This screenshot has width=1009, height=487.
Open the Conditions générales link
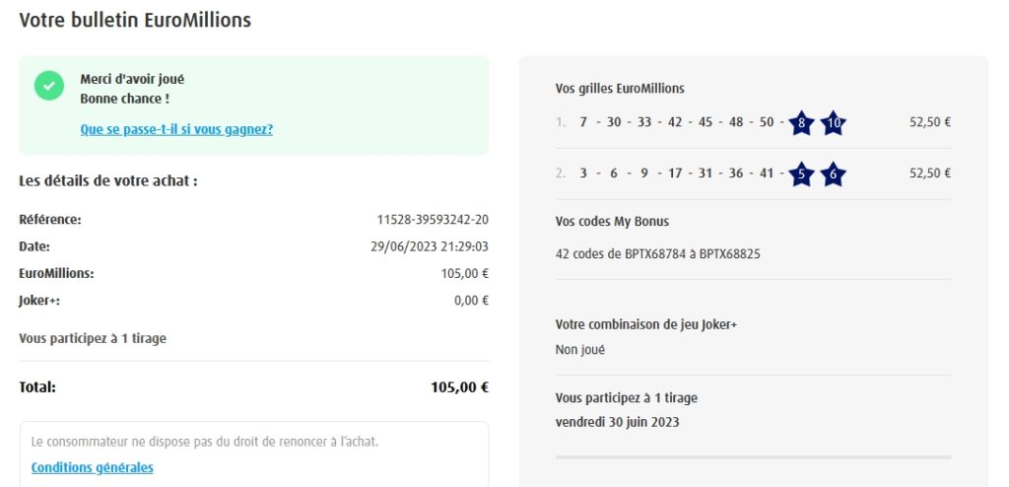(x=93, y=467)
